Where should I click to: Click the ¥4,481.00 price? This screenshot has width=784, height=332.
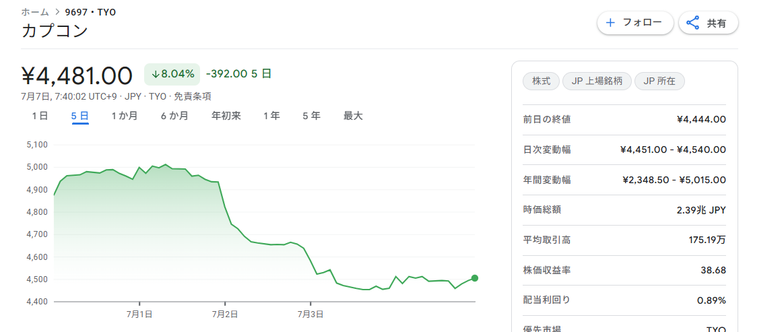[x=77, y=75]
